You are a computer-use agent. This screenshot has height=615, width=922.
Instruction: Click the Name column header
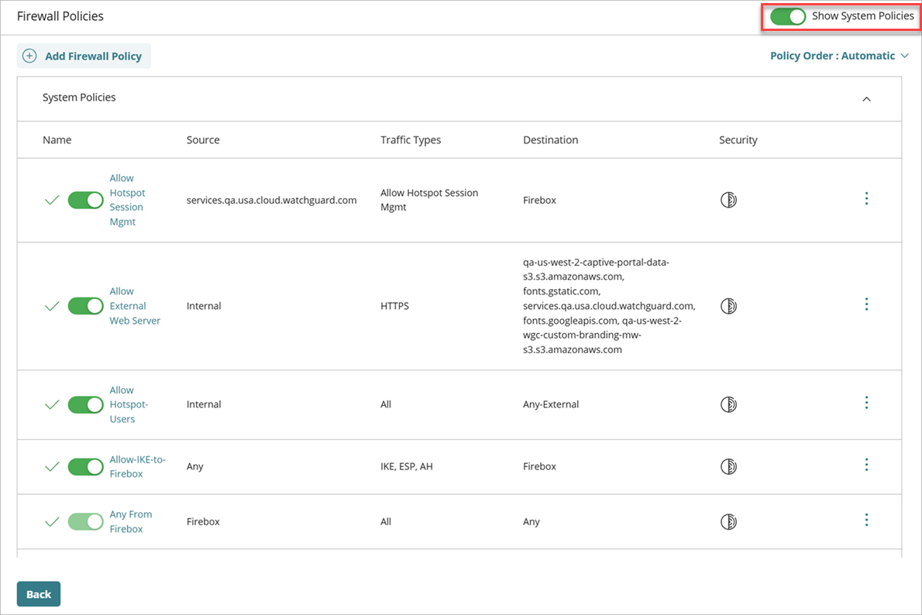pos(57,139)
